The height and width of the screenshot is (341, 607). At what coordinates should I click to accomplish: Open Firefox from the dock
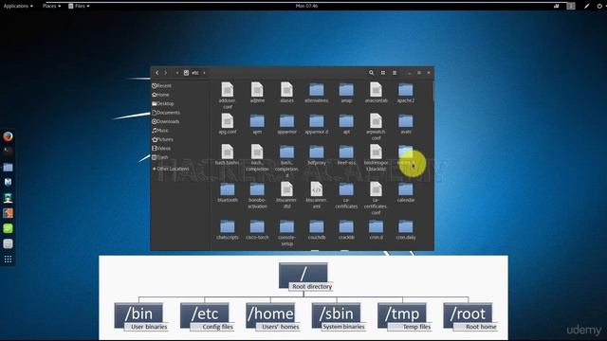click(x=8, y=136)
